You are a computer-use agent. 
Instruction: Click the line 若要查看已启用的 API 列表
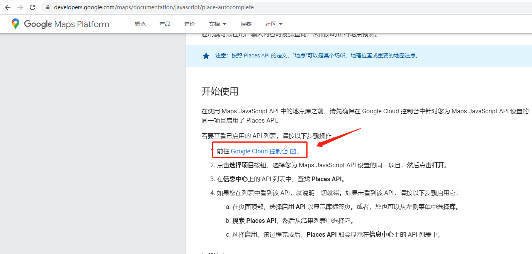[x=268, y=136]
